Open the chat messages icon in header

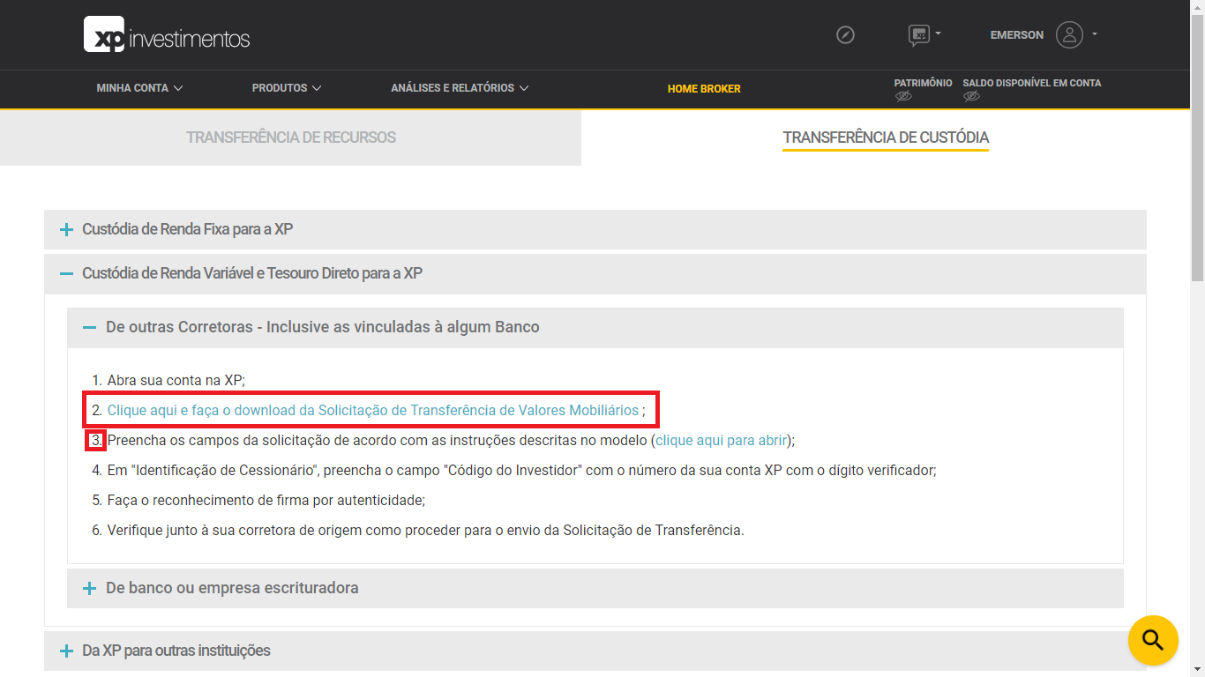pyautogui.click(x=918, y=35)
